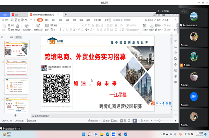Screen dimensions: 209x138
Task: Switch to Slide Sorter grid view
Action: coord(125,121)
